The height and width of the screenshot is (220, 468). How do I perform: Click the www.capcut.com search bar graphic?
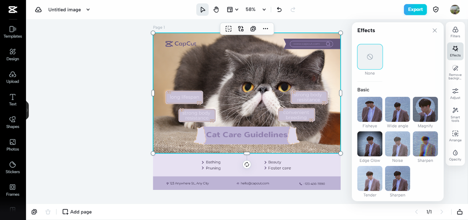click(311, 44)
